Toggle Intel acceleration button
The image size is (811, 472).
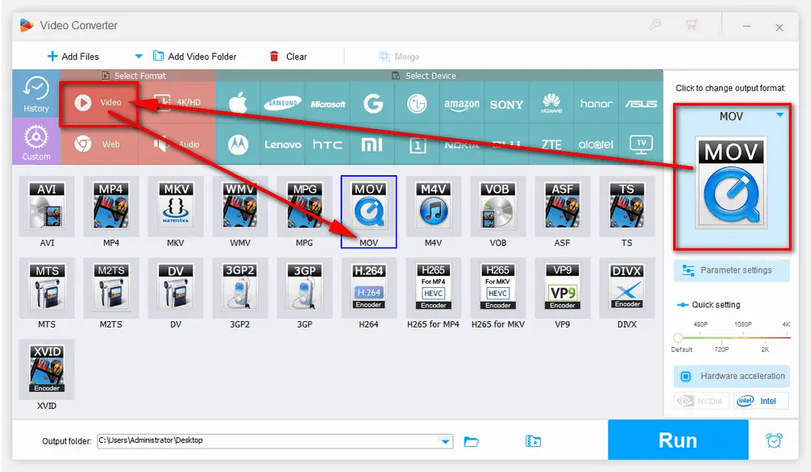coord(761,401)
